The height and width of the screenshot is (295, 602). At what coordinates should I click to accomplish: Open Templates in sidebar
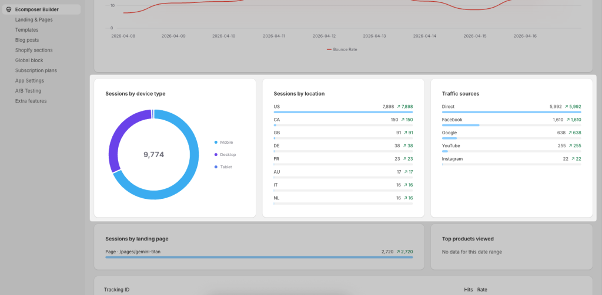(x=26, y=30)
